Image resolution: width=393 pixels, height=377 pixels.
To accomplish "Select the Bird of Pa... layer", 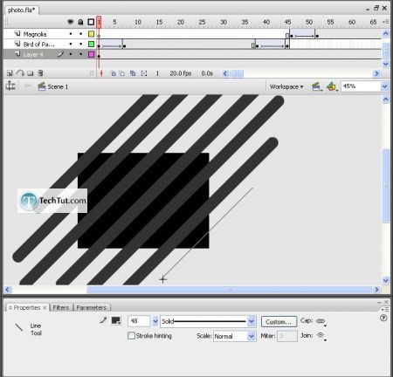I will (38, 45).
